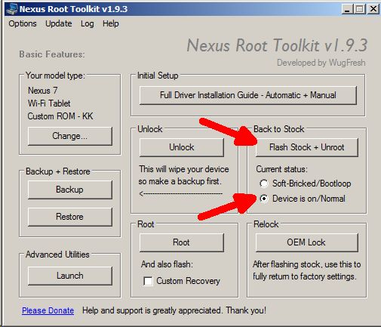Click the OEM Lock button

tap(307, 242)
